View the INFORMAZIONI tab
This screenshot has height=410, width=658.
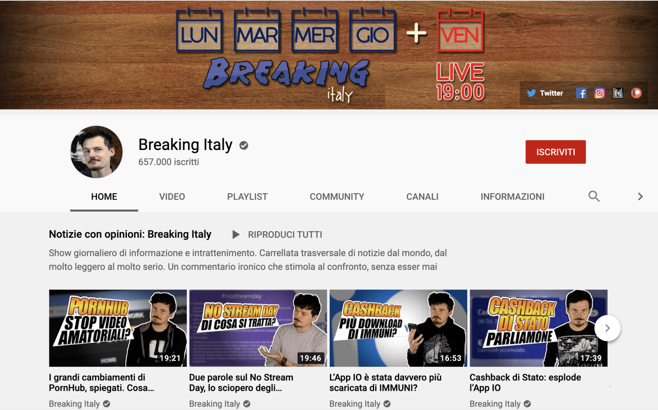pyautogui.click(x=512, y=197)
